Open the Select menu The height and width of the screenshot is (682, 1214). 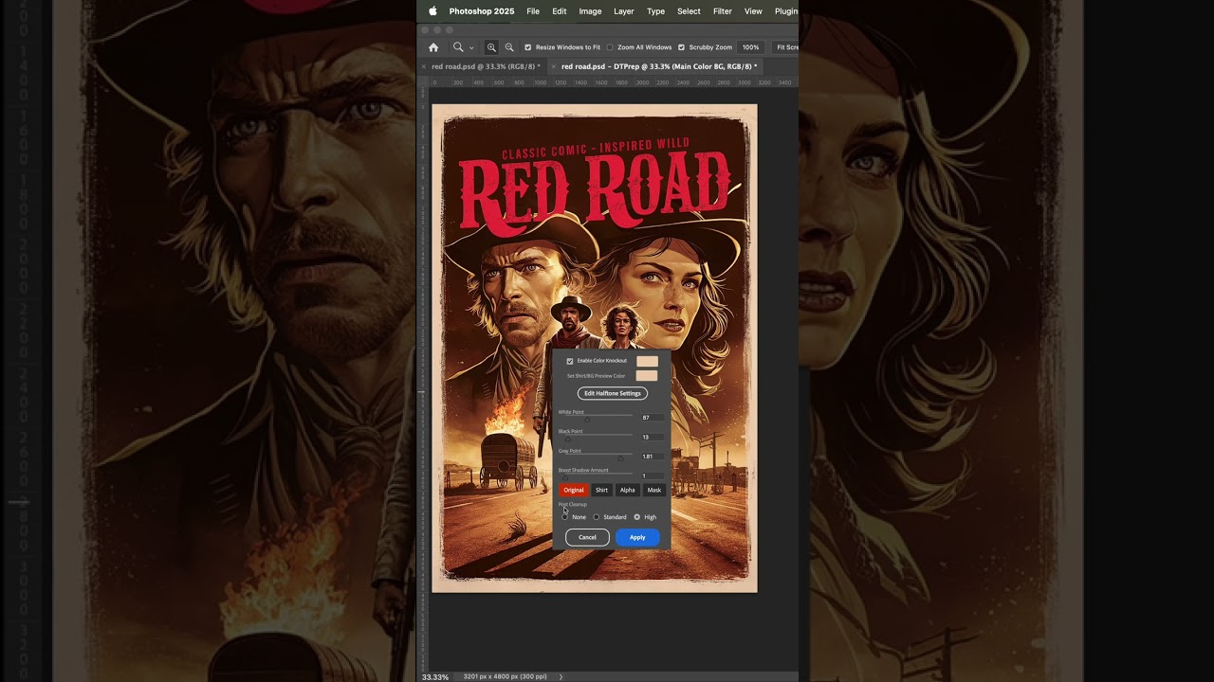pos(689,11)
